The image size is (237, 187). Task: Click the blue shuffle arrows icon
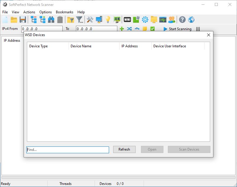pos(129,29)
